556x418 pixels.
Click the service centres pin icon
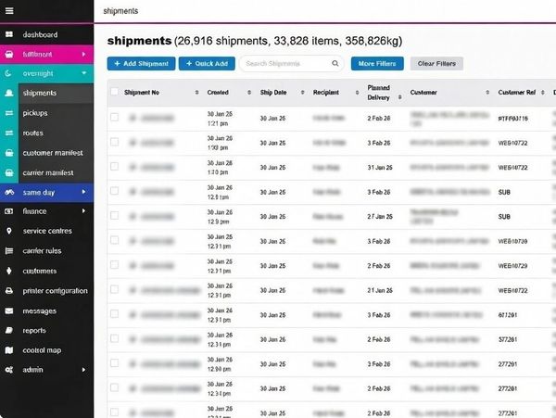(x=8, y=231)
